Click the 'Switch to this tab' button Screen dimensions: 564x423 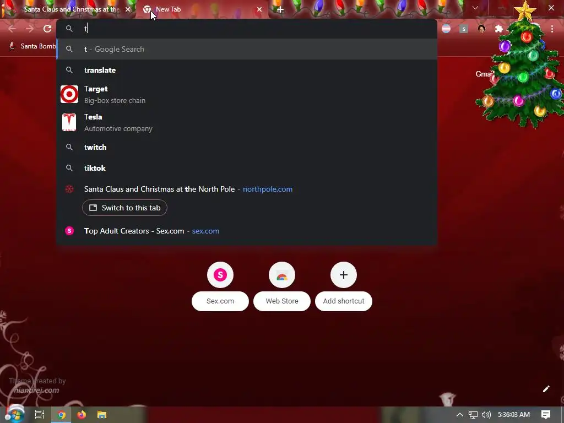pos(124,208)
